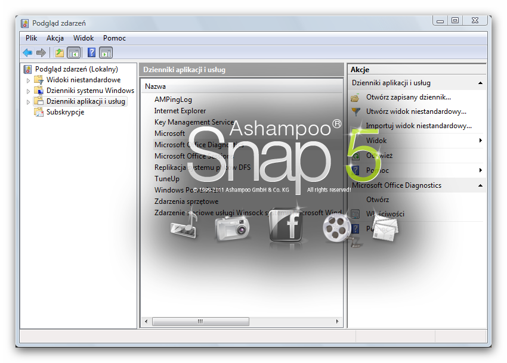
Task: Click Importuj widok niestandardowy... action
Action: [x=419, y=125]
